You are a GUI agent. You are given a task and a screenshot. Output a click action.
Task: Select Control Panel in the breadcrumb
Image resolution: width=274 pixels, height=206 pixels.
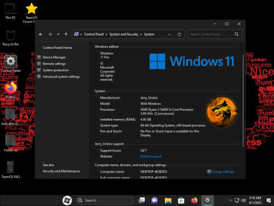tap(94, 35)
